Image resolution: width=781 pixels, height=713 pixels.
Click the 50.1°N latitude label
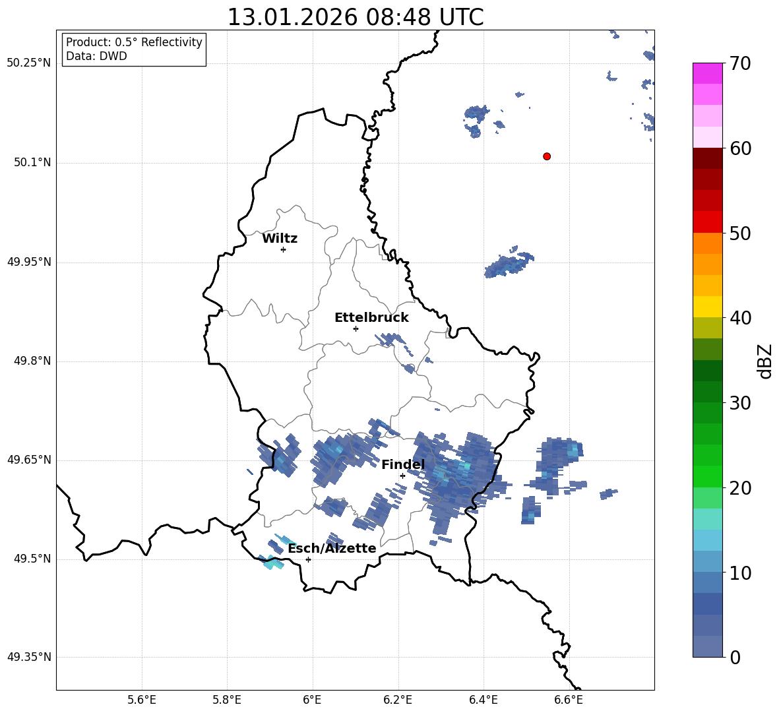[32, 162]
